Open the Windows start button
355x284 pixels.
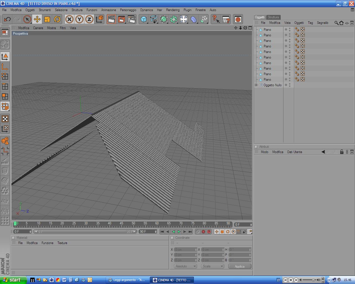coord(13,280)
